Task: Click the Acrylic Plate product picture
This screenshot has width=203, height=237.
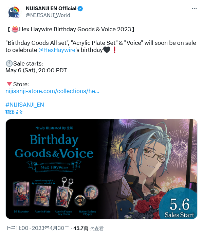Action: coord(42,195)
